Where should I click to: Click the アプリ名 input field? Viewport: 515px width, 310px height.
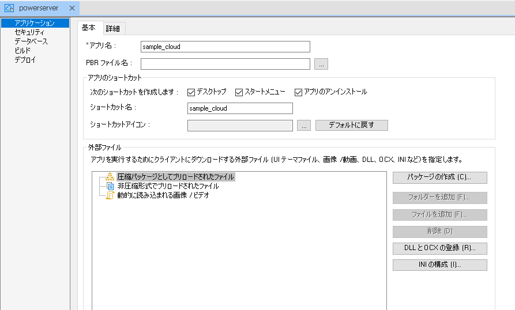point(225,47)
